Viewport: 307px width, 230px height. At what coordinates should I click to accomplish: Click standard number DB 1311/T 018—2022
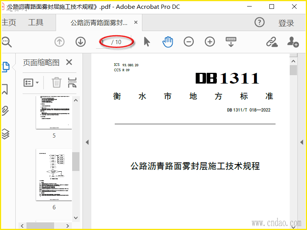pyautogui.click(x=249, y=110)
